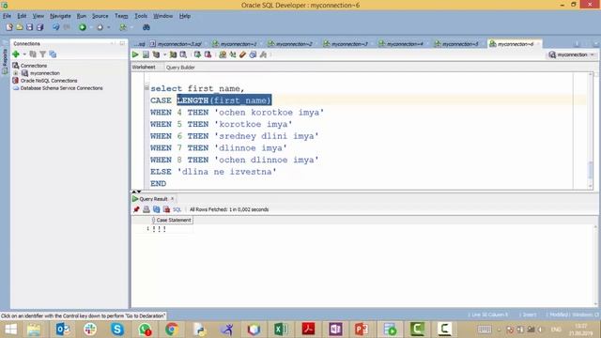Click the 'dlina ne izvestna' string in editor

click(x=226, y=172)
